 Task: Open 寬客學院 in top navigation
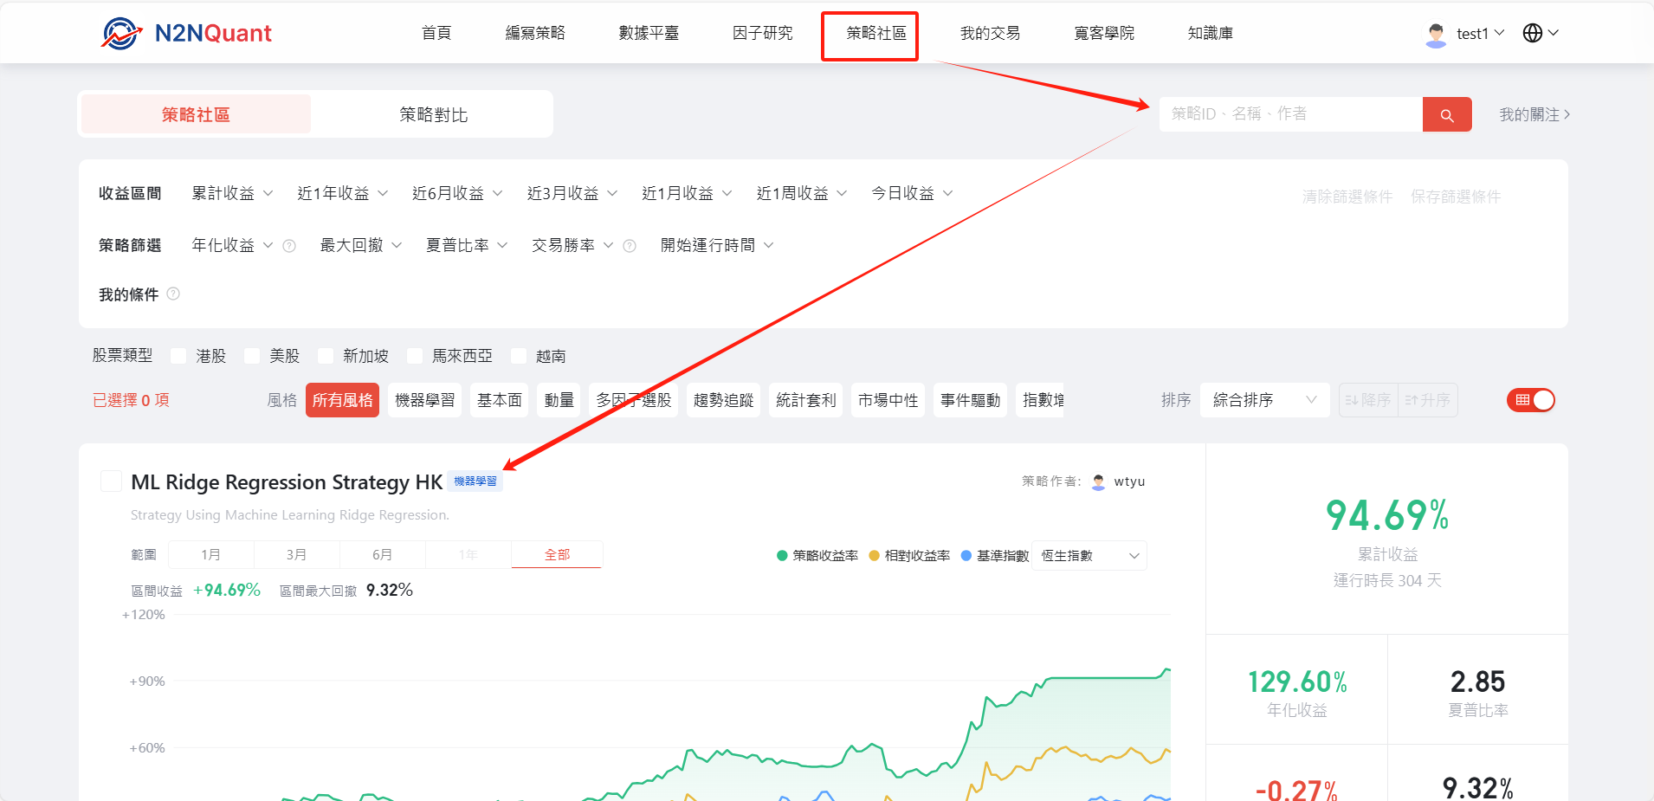click(1104, 33)
